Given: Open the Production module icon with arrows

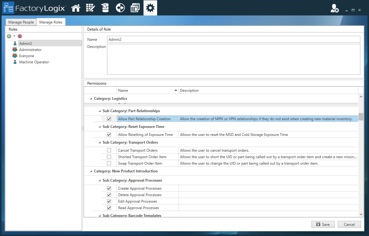Looking at the screenshot, I should [120, 7].
